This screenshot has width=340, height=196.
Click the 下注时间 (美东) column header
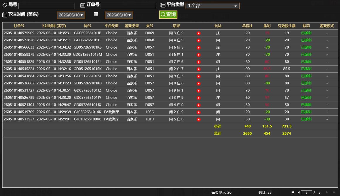54,26
